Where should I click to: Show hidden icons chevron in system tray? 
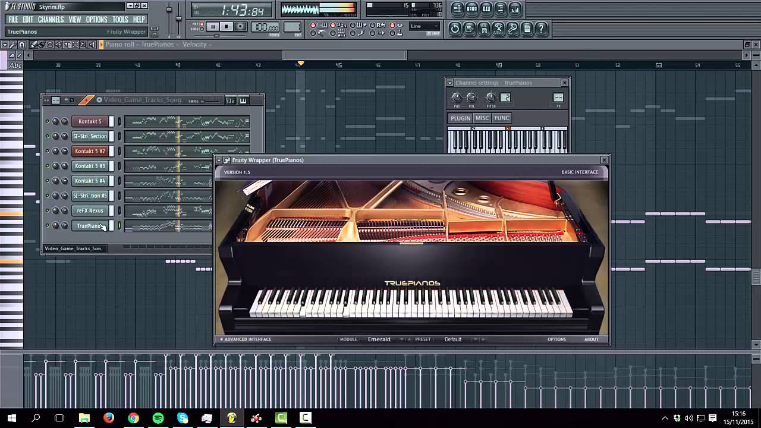click(665, 418)
